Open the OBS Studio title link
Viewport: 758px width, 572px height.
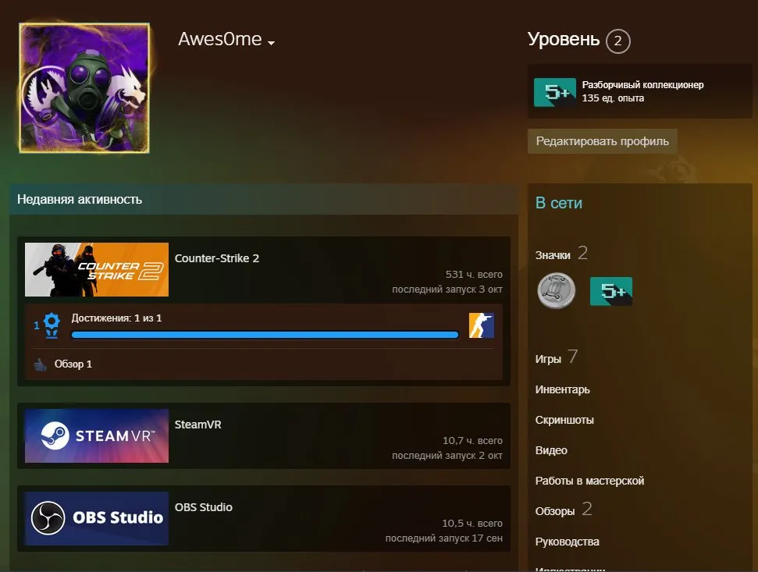(204, 506)
